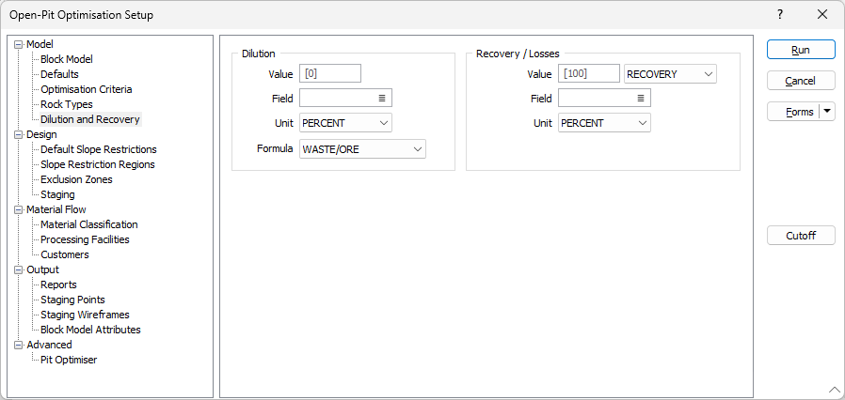Open the Forms dropdown arrow
The width and height of the screenshot is (845, 400).
pos(827,112)
